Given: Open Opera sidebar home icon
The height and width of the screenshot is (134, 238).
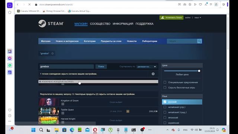Looking at the screenshot, I should (x=10, y=5).
